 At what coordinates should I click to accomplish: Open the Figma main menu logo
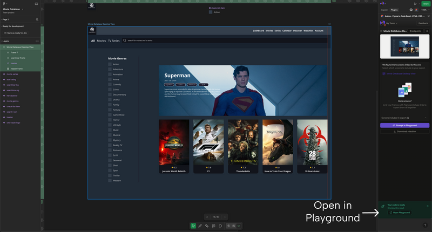(x=4, y=4)
